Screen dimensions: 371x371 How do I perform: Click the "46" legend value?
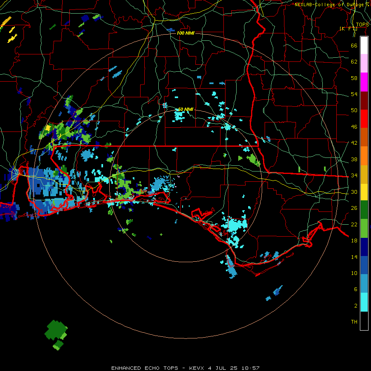[x=354, y=127]
